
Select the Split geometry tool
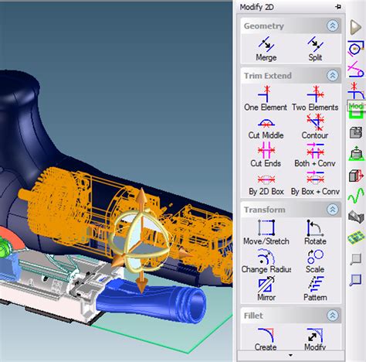click(x=315, y=49)
